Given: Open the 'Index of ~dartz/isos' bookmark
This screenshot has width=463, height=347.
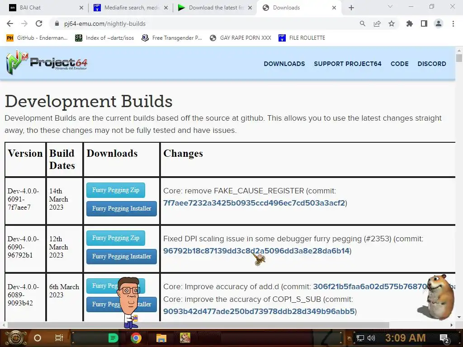Looking at the screenshot, I should [104, 38].
